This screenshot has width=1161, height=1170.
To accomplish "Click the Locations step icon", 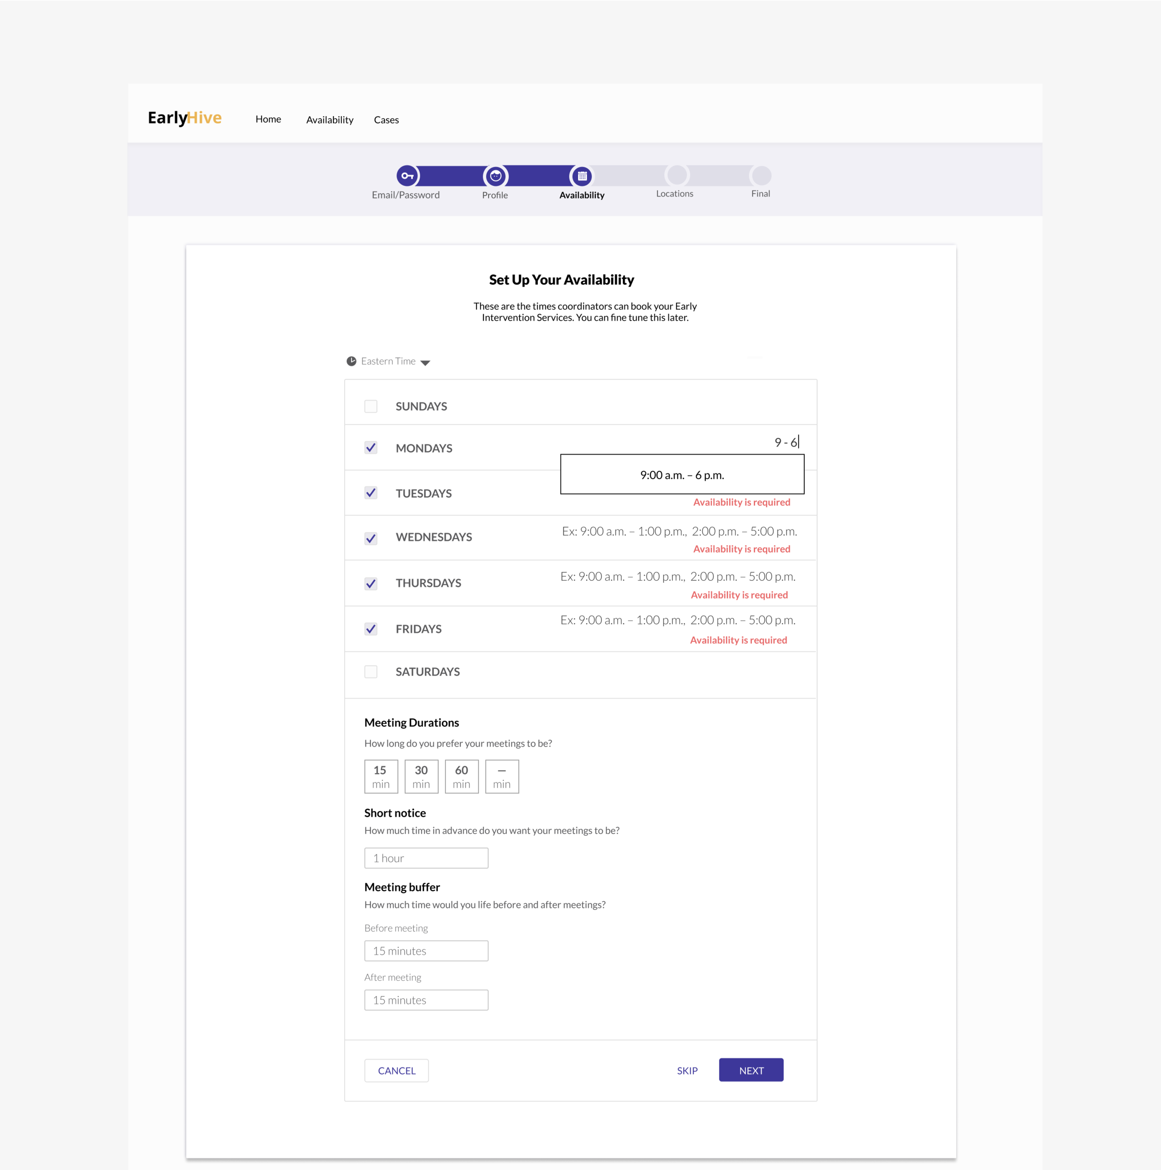I will [675, 176].
